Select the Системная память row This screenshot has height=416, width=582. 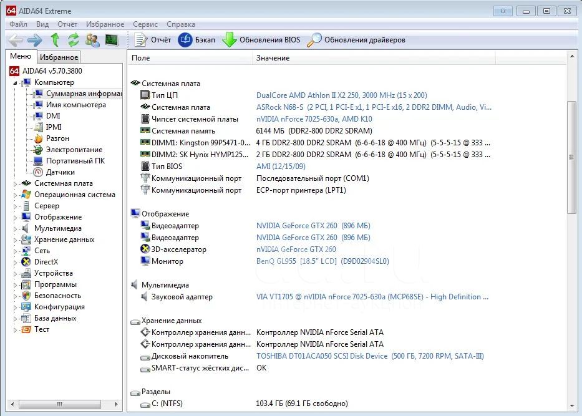[x=256, y=130]
